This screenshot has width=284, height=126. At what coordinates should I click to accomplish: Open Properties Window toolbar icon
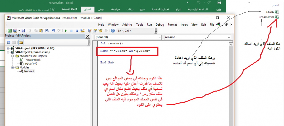click(x=95, y=31)
